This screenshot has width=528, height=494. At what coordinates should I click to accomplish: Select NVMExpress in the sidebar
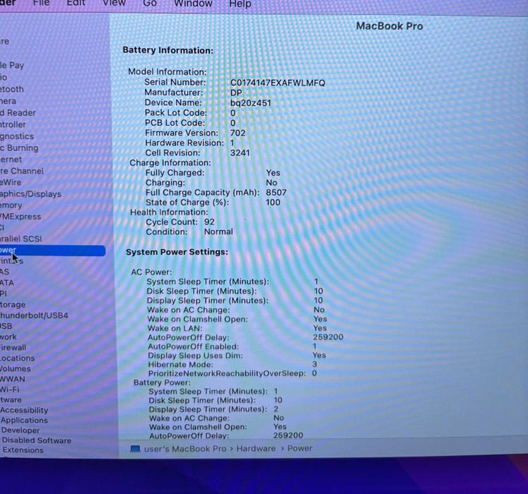20,217
